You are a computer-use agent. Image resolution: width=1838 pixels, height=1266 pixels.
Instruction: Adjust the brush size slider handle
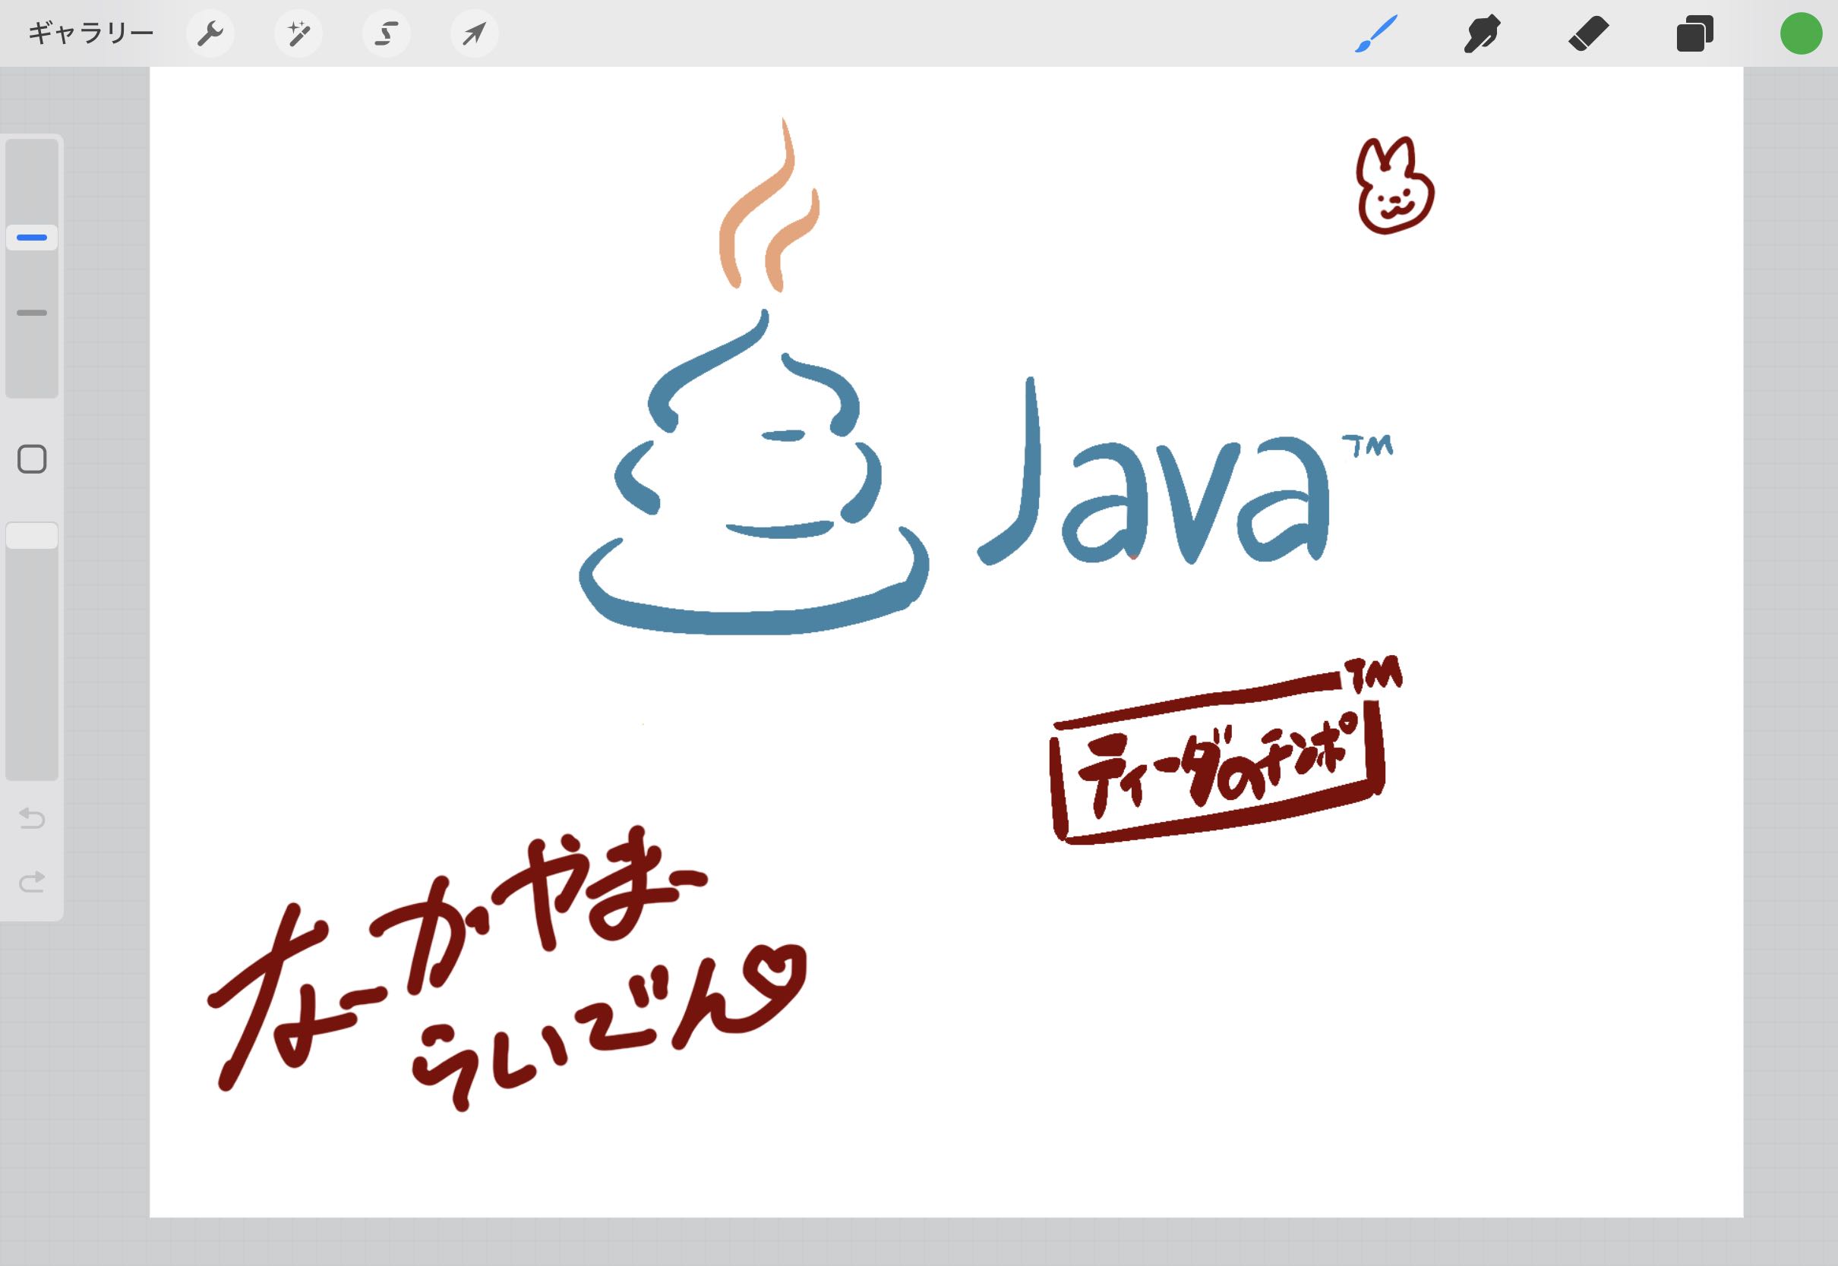pos(32,237)
